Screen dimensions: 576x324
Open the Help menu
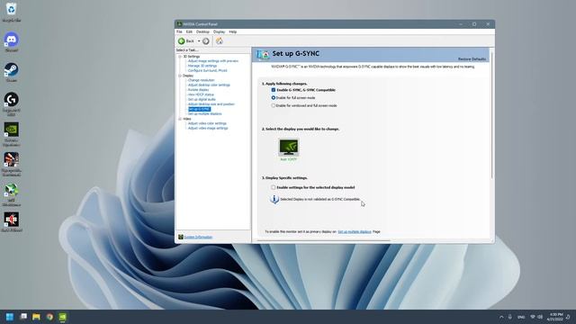pyautogui.click(x=233, y=32)
